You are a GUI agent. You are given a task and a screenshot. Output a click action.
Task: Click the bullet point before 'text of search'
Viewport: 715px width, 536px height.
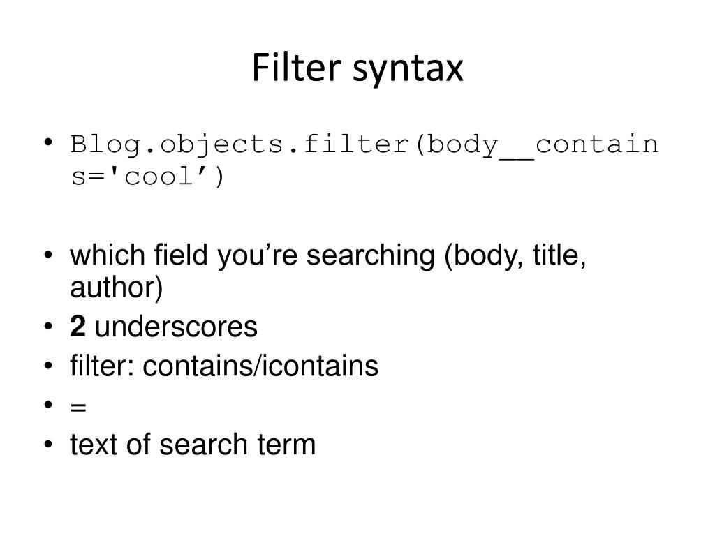tap(48, 444)
